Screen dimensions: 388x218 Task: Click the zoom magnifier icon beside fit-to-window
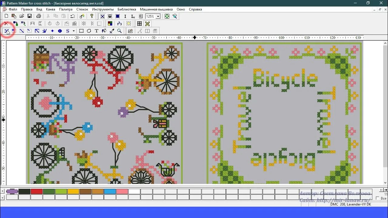pyautogui.click(x=175, y=16)
